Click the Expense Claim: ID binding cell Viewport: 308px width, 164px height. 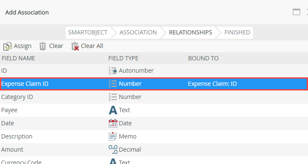coord(212,84)
